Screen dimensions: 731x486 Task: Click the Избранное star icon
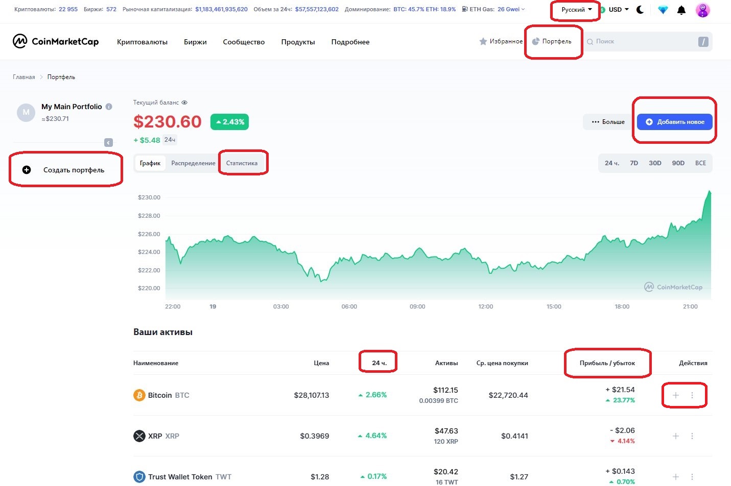click(483, 41)
